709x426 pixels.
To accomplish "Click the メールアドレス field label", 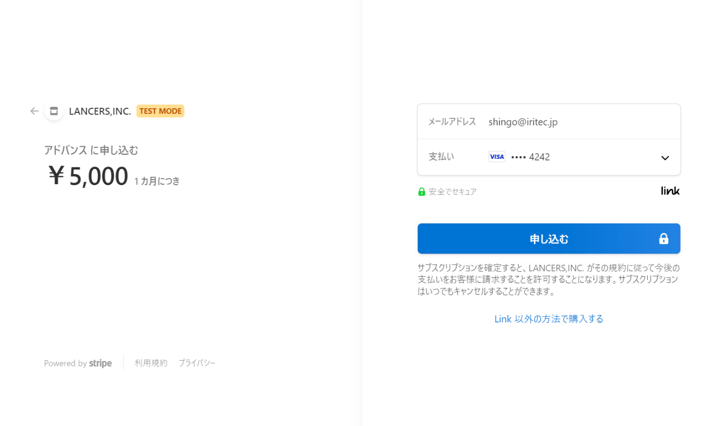I will pyautogui.click(x=452, y=121).
